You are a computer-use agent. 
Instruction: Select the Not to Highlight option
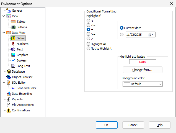click(88, 48)
